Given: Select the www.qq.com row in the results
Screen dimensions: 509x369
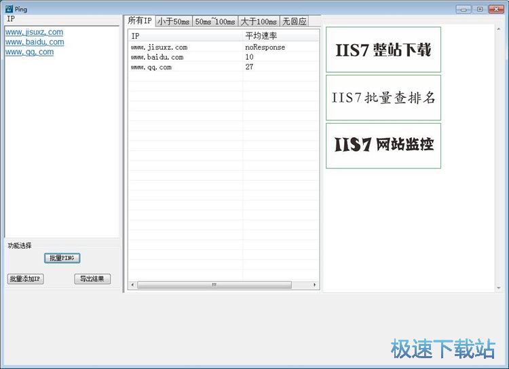Looking at the screenshot, I should (224, 67).
